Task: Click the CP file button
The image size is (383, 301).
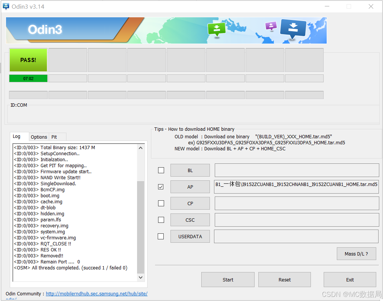Action: pos(190,203)
